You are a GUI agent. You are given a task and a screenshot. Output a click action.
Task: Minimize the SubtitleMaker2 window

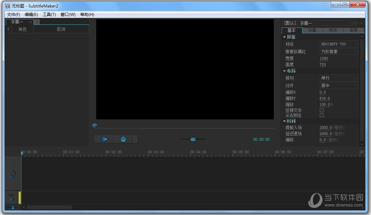pyautogui.click(x=336, y=5)
